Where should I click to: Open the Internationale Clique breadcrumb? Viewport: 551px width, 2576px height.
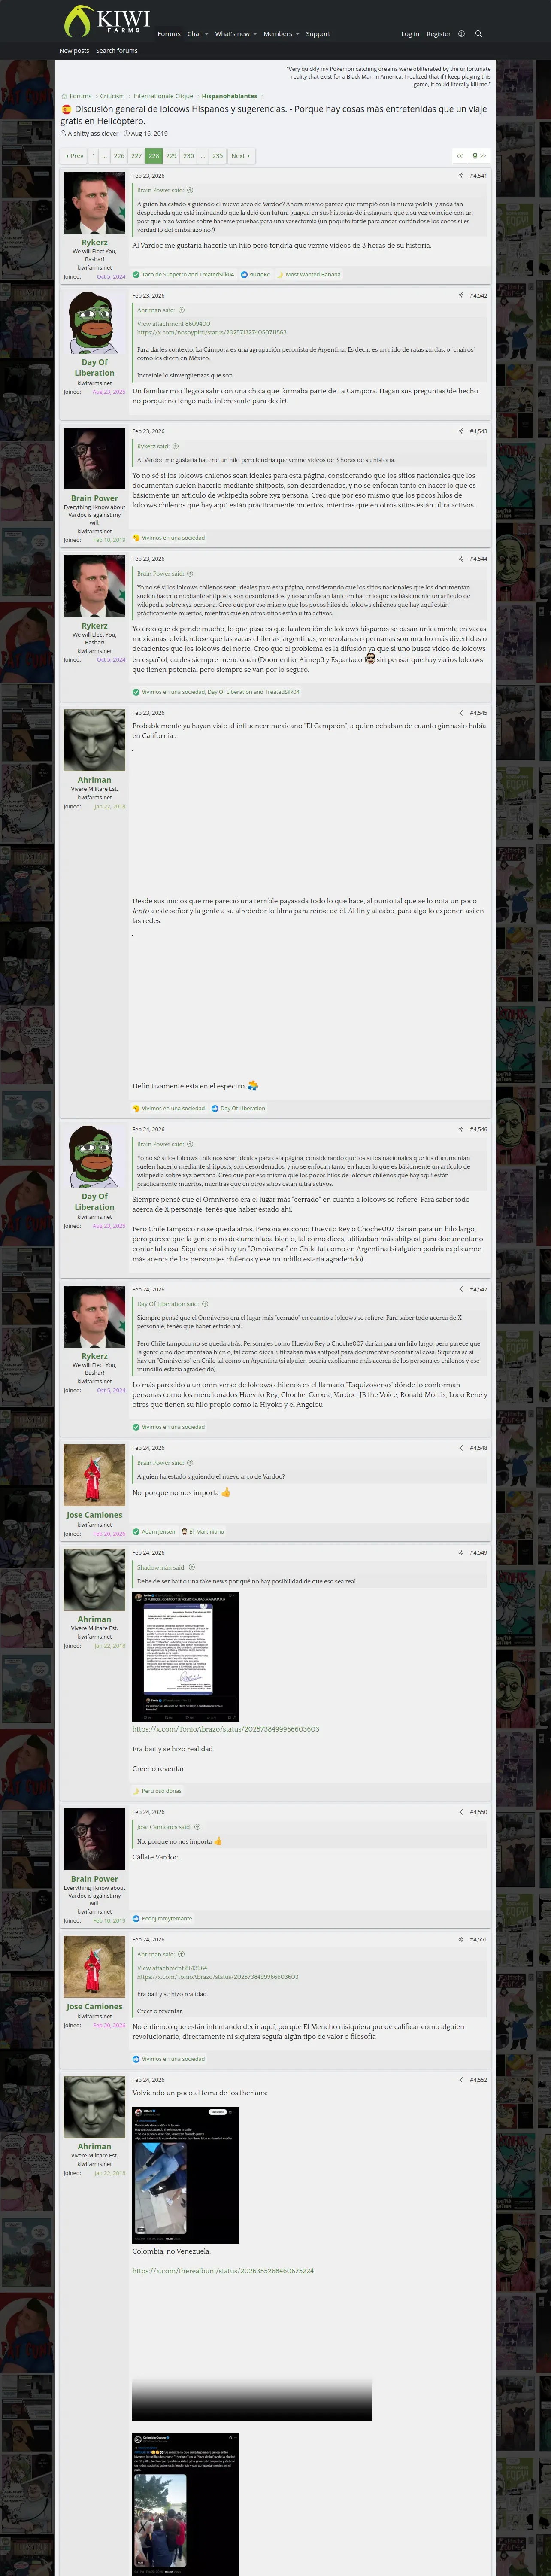163,96
